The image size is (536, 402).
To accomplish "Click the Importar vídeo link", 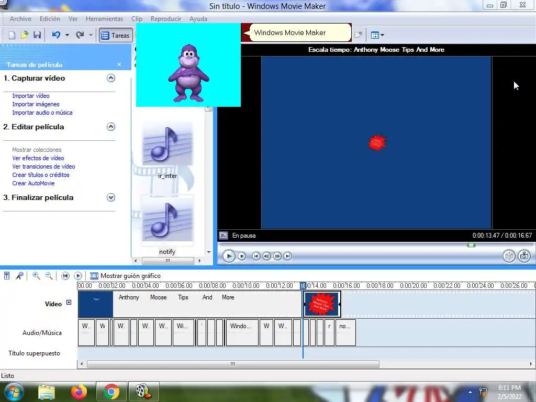I will 31,96.
